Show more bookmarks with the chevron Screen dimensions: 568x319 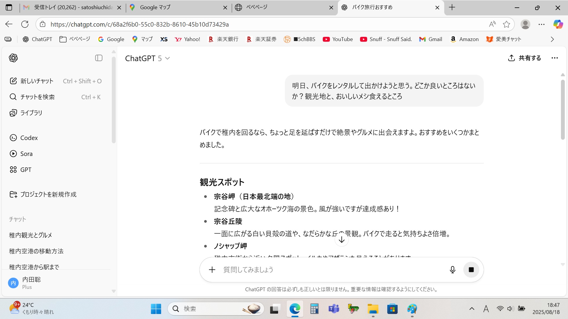(x=552, y=39)
